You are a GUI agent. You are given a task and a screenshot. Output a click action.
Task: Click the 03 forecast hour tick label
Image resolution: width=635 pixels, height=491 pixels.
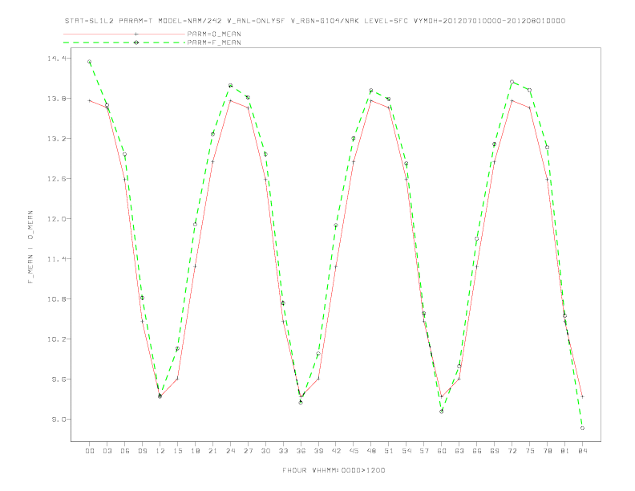[x=107, y=451]
